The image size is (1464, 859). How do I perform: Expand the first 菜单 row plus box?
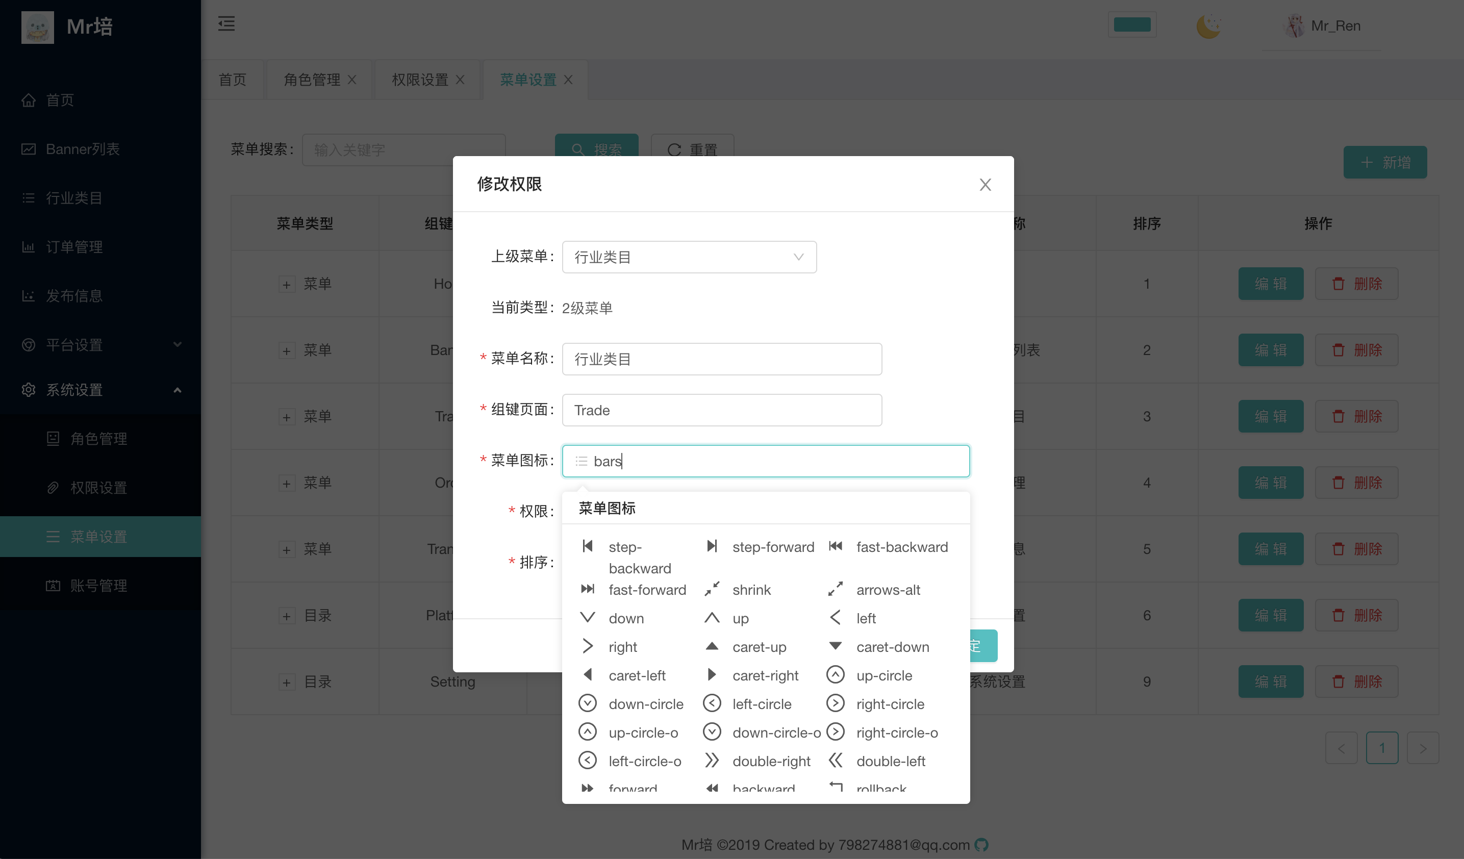click(x=286, y=285)
